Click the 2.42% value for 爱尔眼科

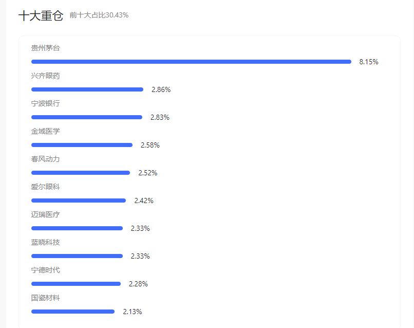click(144, 201)
